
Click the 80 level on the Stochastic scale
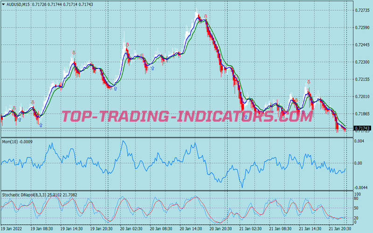(357, 199)
